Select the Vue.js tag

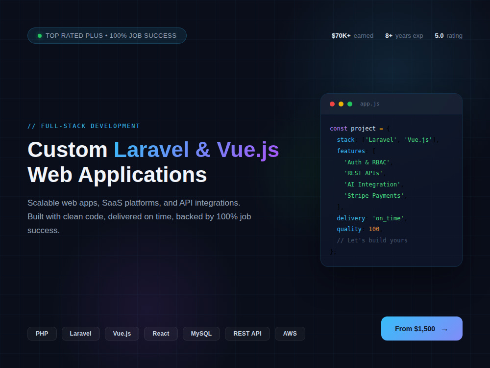[x=122, y=334]
